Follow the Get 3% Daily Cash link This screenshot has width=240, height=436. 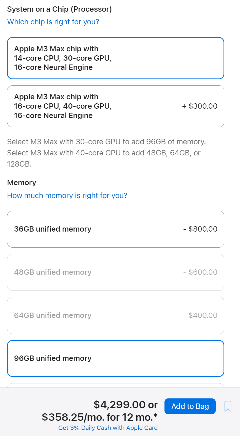point(108,428)
